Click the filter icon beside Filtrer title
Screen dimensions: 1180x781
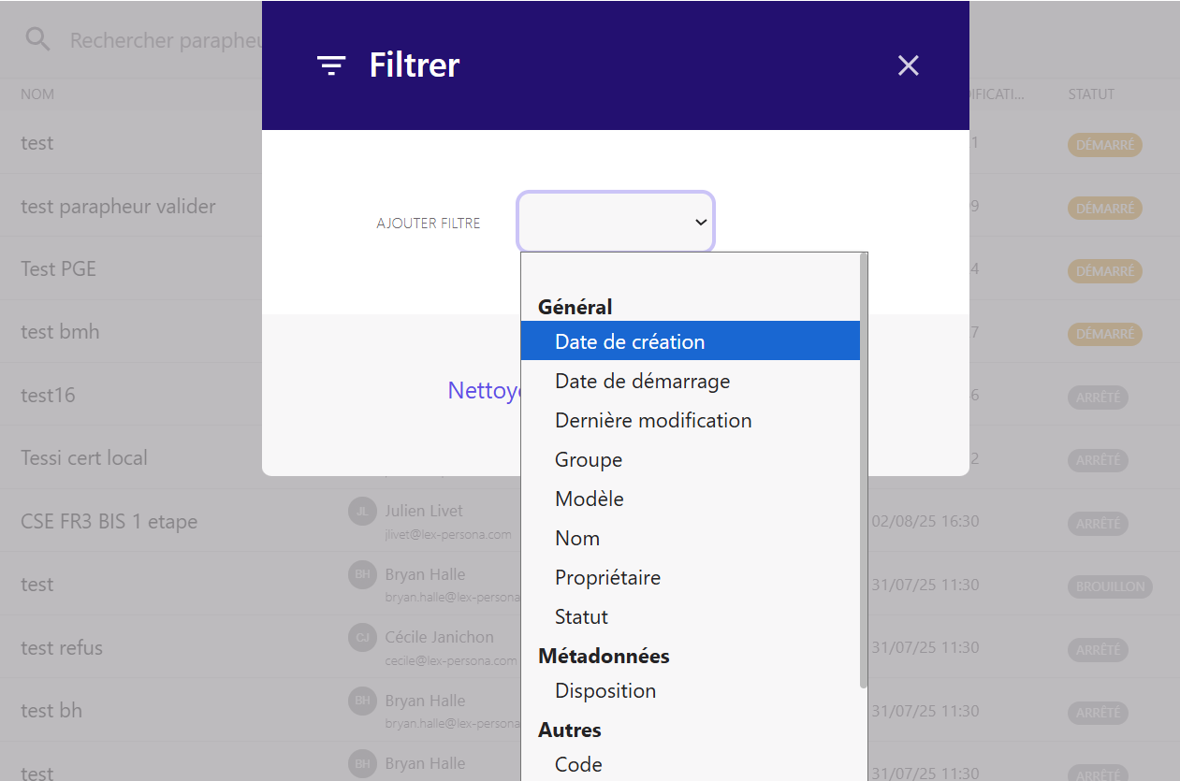tap(331, 65)
